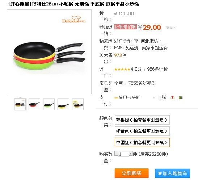Open the 7-day guarantee service icon

[x=172, y=97]
